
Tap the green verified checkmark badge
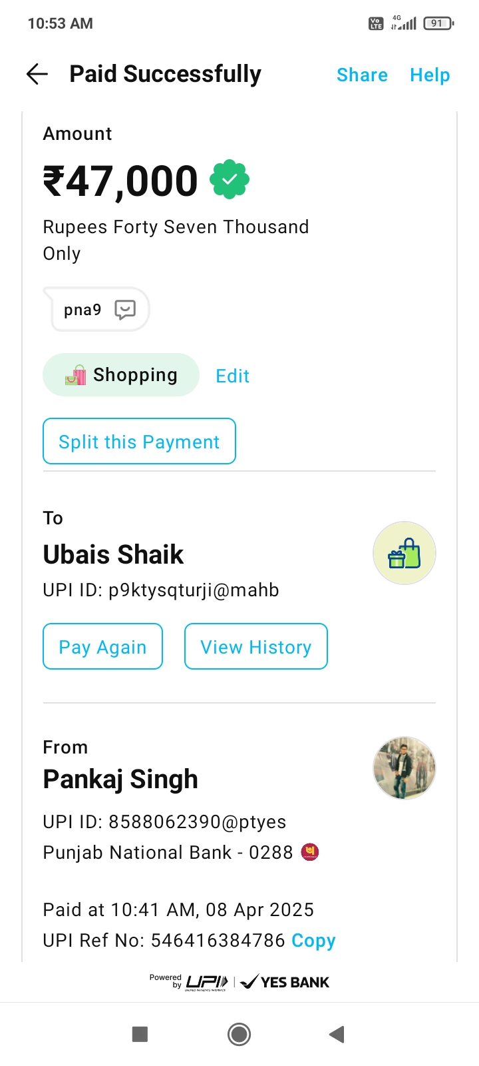[230, 179]
